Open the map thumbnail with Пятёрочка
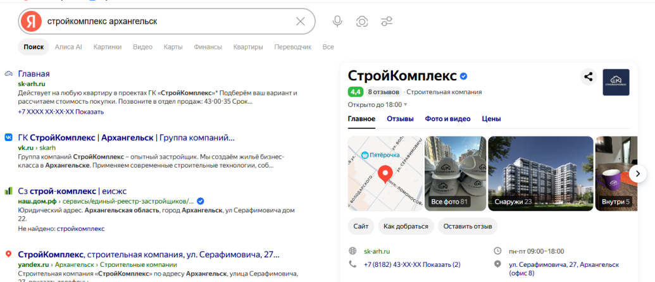Viewport: 655px width, 282px height. point(385,173)
